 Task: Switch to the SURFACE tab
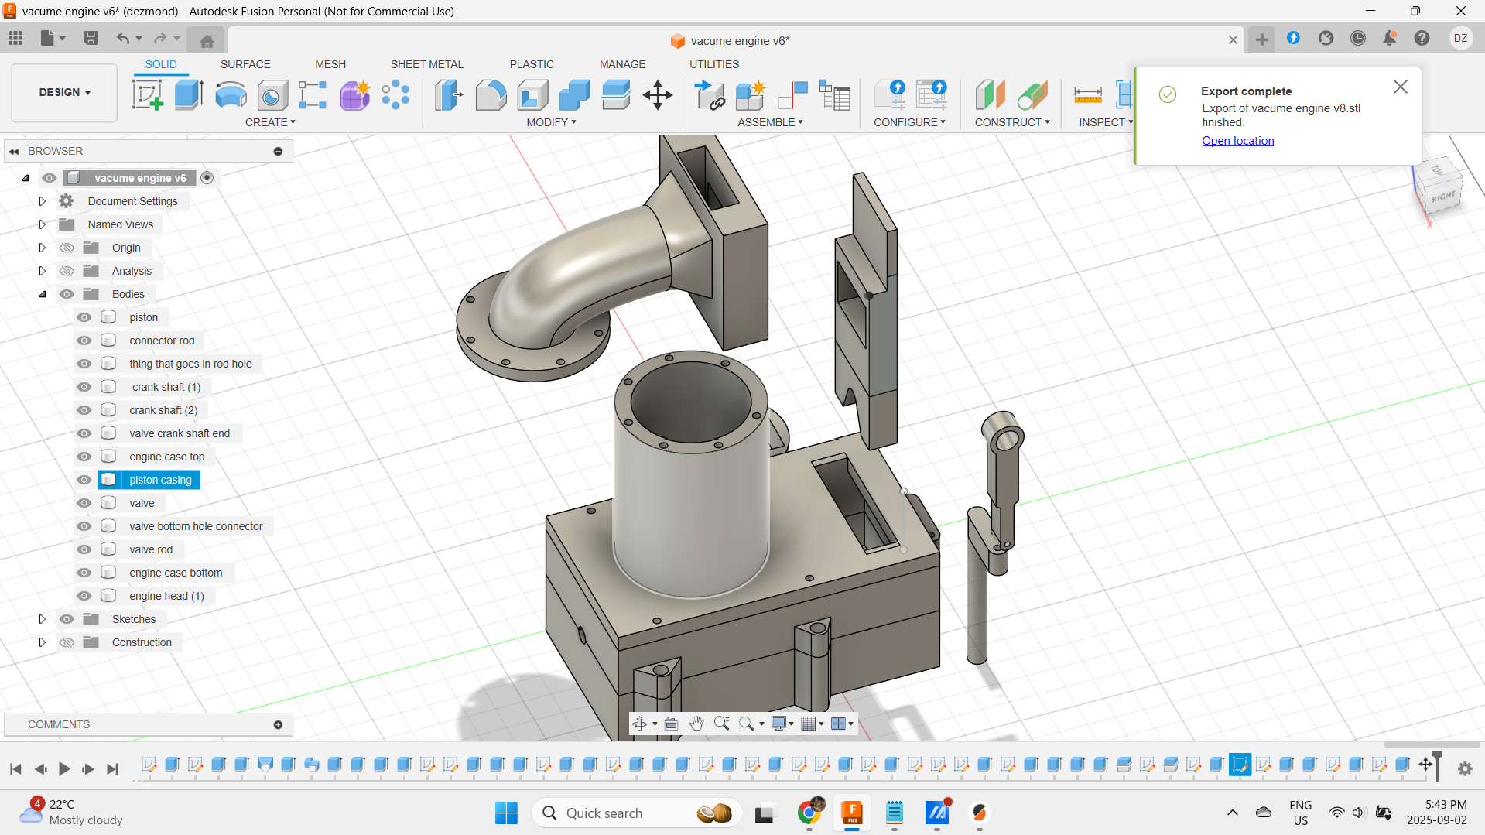pyautogui.click(x=245, y=64)
